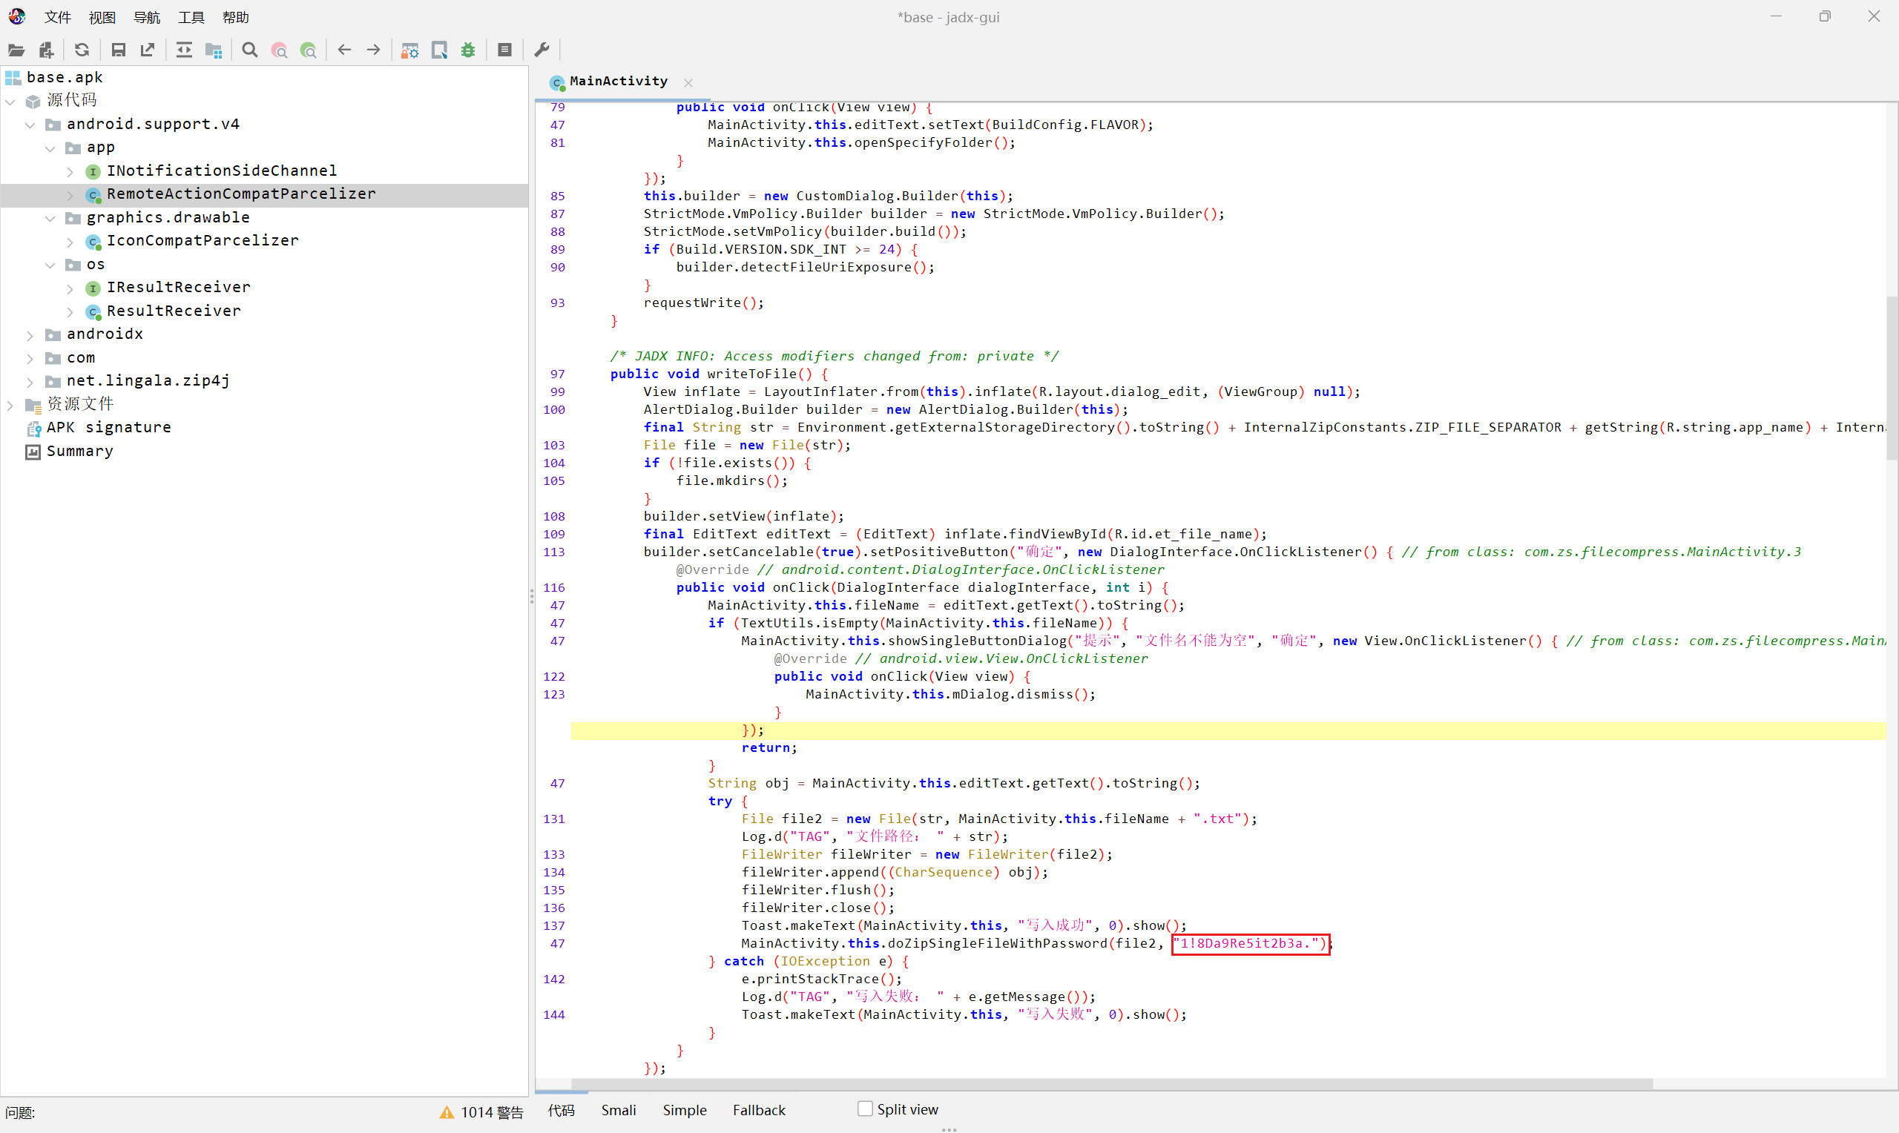The height and width of the screenshot is (1133, 1899).
Task: Save the project via floppy disk icon
Action: 119,50
